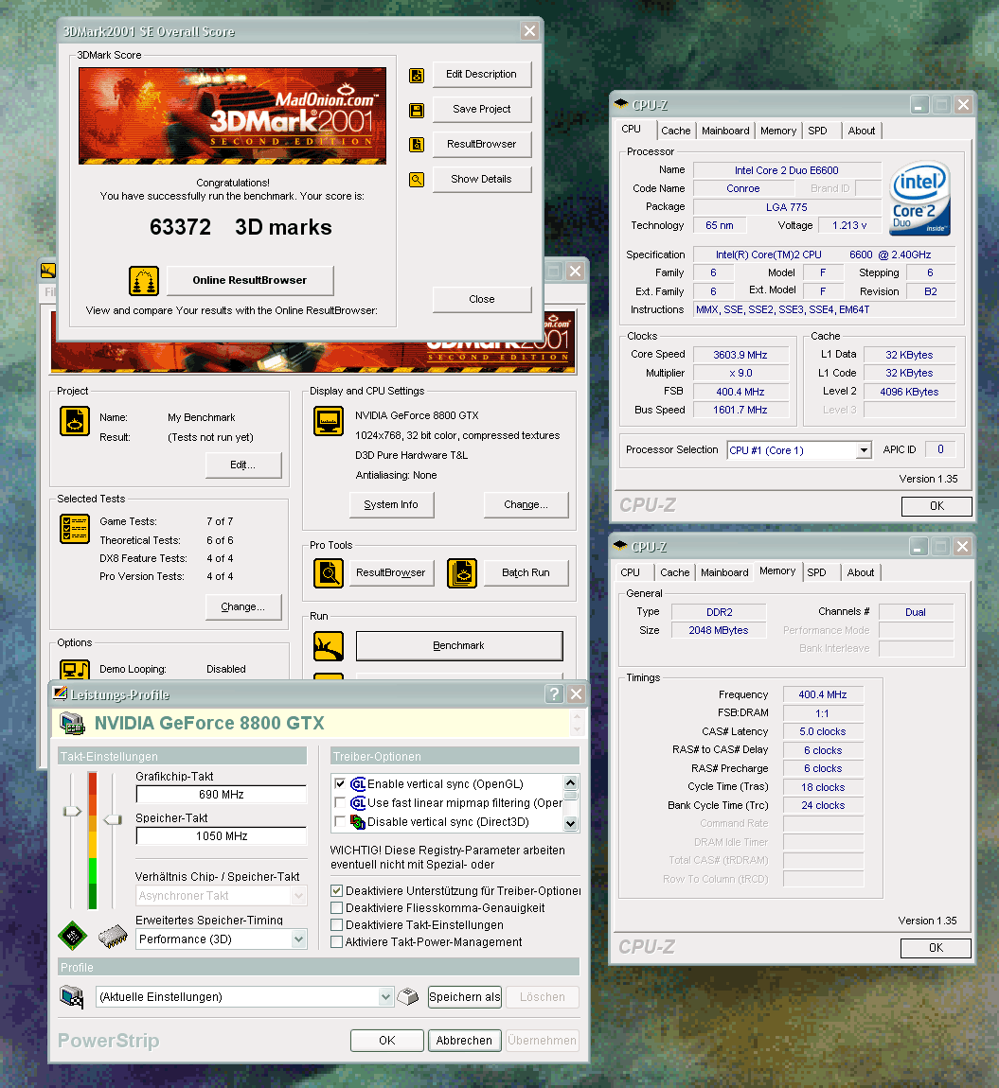Check Deaktiviere Fliesskomma-Genauigkeit
The image size is (999, 1088).
(x=337, y=908)
